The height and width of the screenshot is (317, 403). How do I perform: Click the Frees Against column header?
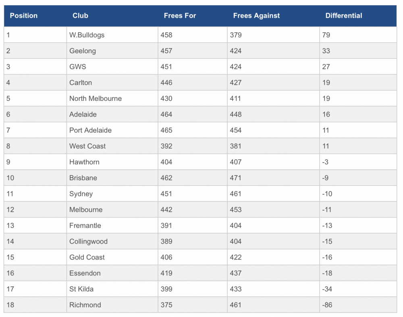[256, 16]
